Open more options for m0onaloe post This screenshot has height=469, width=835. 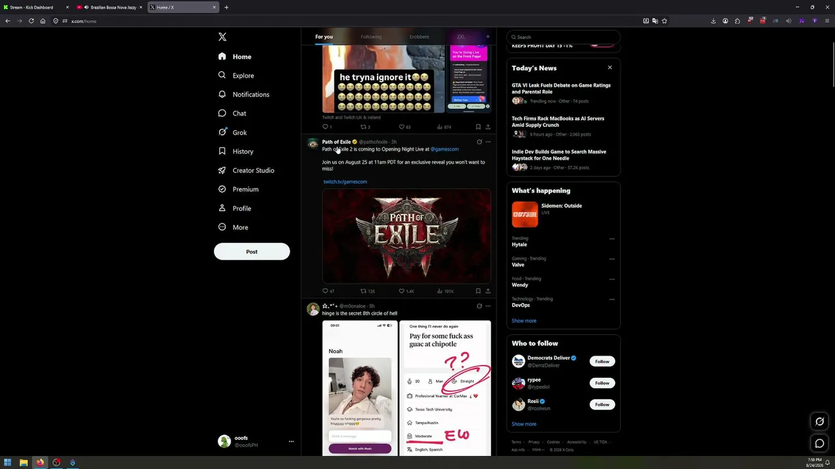[x=488, y=306]
